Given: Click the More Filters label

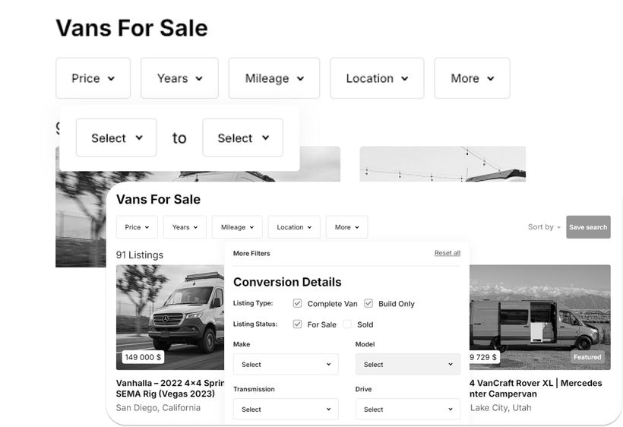Looking at the screenshot, I should 251,254.
